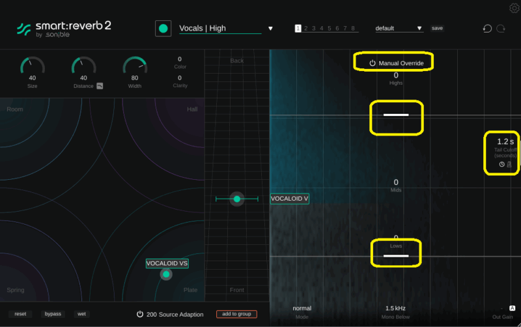Click the Clarity value 0
Viewport: 521px width, 327px height.
pyautogui.click(x=180, y=78)
